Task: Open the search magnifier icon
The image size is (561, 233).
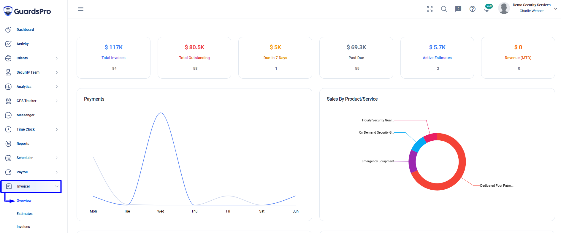Action: click(444, 9)
